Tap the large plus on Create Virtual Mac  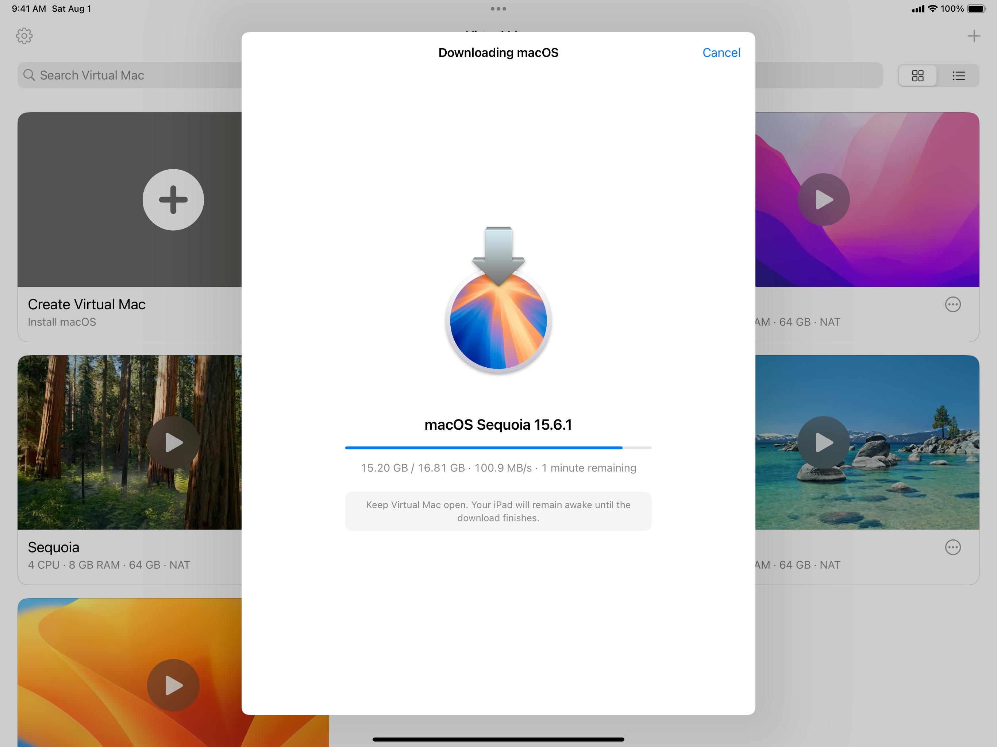click(173, 200)
